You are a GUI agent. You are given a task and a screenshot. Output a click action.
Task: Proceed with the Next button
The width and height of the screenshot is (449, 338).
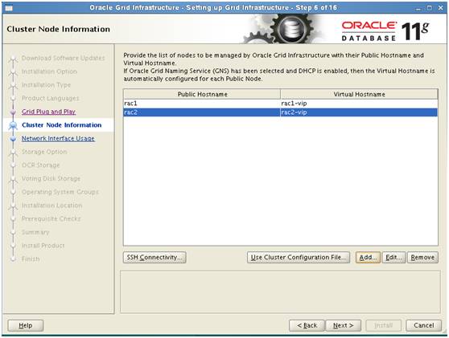[x=344, y=325]
